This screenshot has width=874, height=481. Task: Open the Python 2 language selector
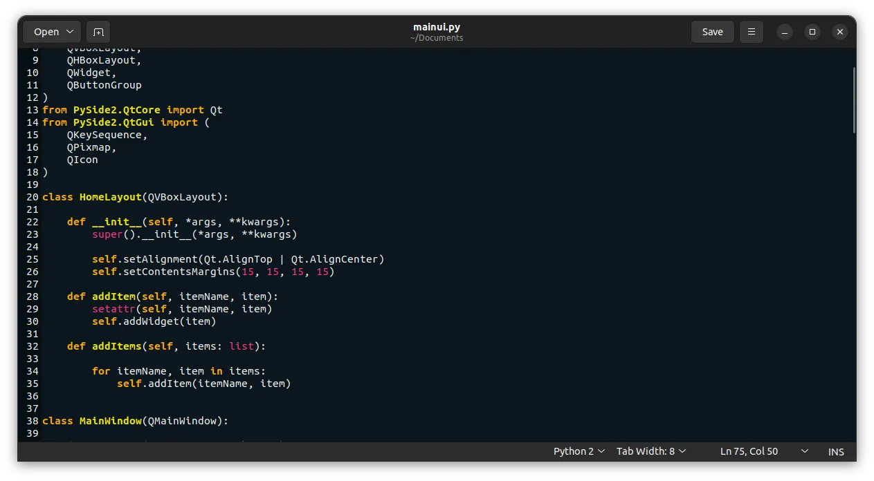[579, 451]
